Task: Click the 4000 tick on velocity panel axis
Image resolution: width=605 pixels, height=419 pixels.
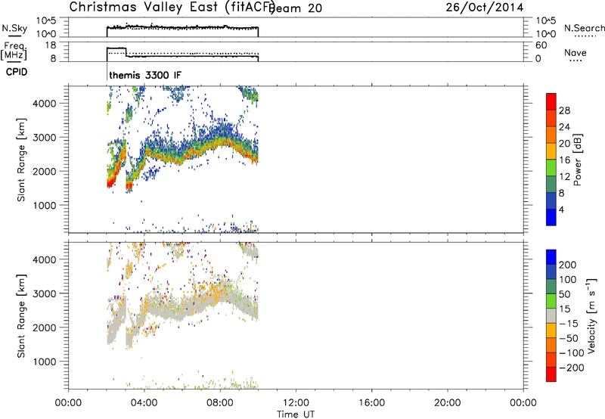Action: click(x=45, y=259)
